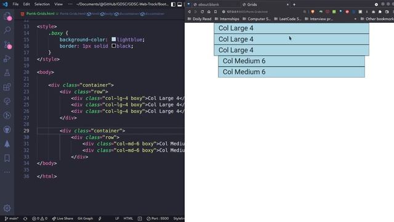394x222 pixels.
Task: Close the Grids browser tab
Action: (287, 4)
